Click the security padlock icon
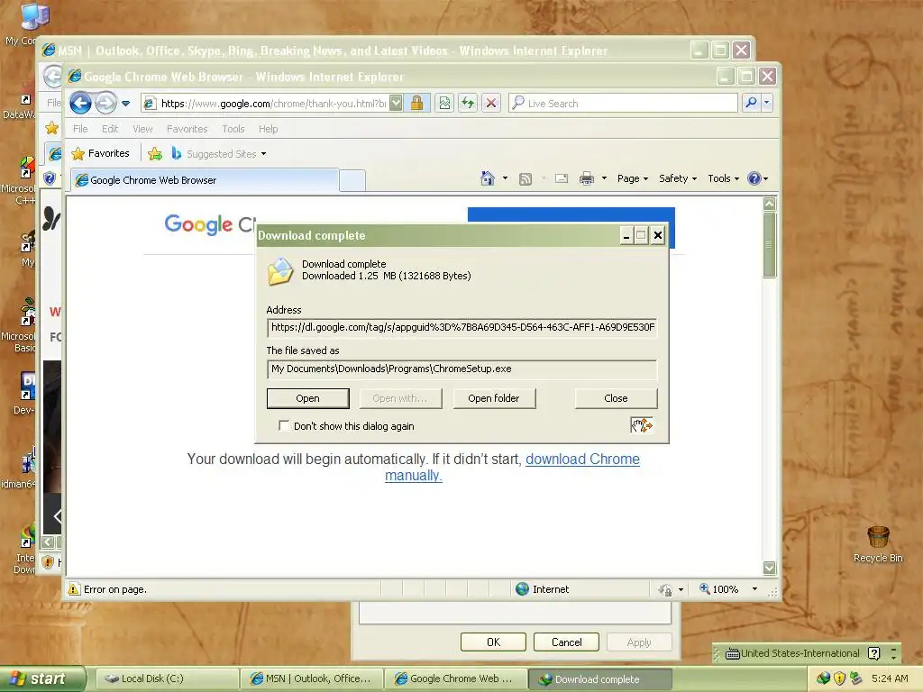The height and width of the screenshot is (692, 923). pyautogui.click(x=416, y=103)
